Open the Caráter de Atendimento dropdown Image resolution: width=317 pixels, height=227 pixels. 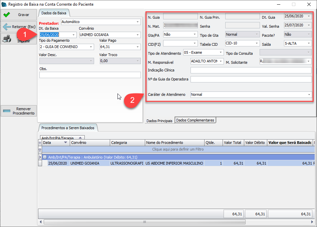(309, 94)
